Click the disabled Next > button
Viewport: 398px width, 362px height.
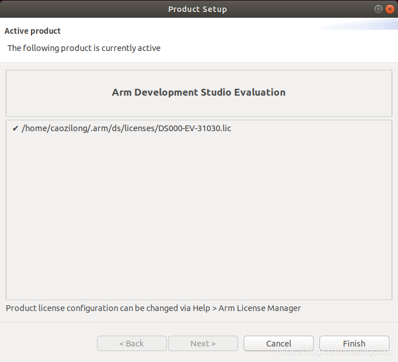(x=203, y=344)
